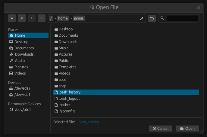
Task: Close the Open File dialog
Action: 198,8
